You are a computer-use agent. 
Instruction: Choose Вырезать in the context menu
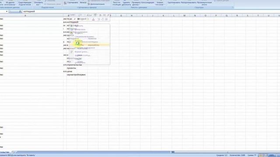(90, 26)
